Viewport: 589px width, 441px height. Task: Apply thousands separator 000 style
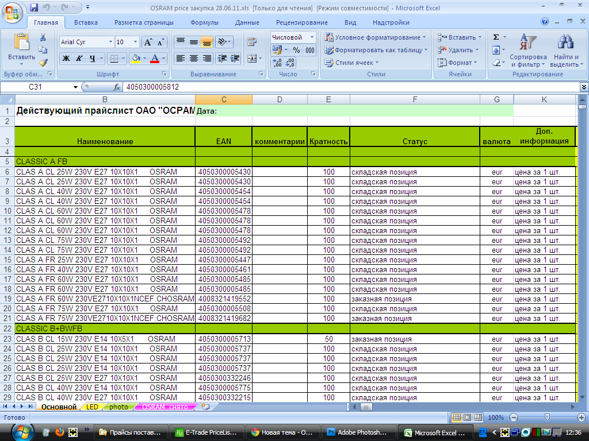[310, 50]
